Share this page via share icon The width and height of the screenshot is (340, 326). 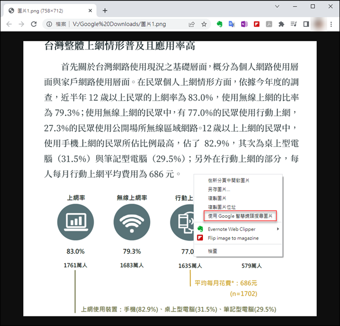[191, 24]
